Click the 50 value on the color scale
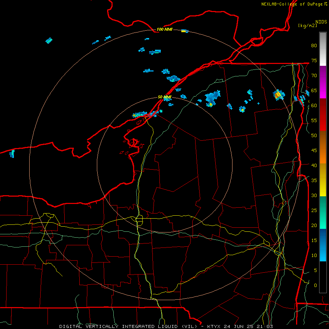Screen dimensions: 329x329 [314, 136]
